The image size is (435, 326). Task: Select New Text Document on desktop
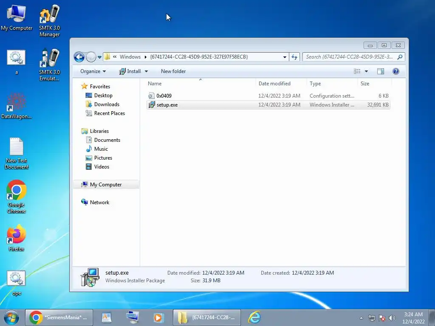tap(17, 153)
